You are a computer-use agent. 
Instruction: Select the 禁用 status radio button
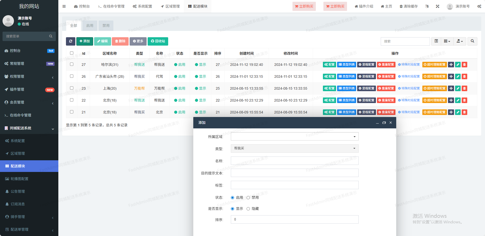tap(248, 198)
